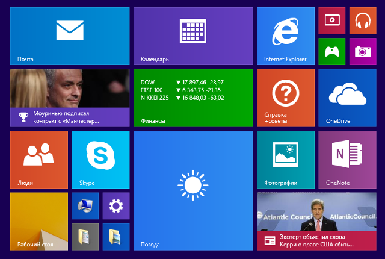
Task: Open the Справка+советы help tile
Action: click(286, 98)
